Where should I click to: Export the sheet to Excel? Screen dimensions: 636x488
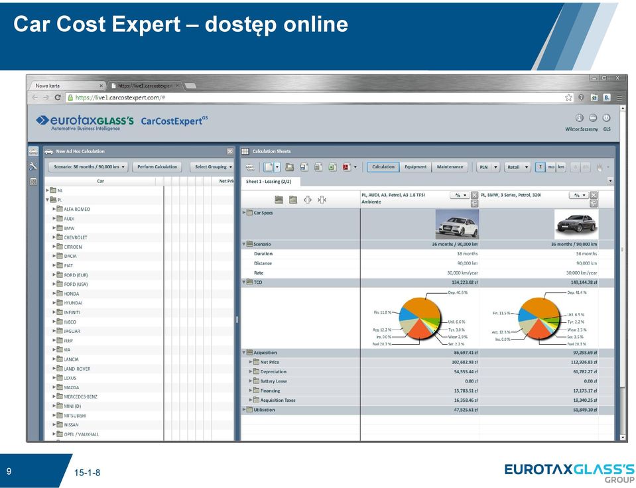tap(333, 167)
